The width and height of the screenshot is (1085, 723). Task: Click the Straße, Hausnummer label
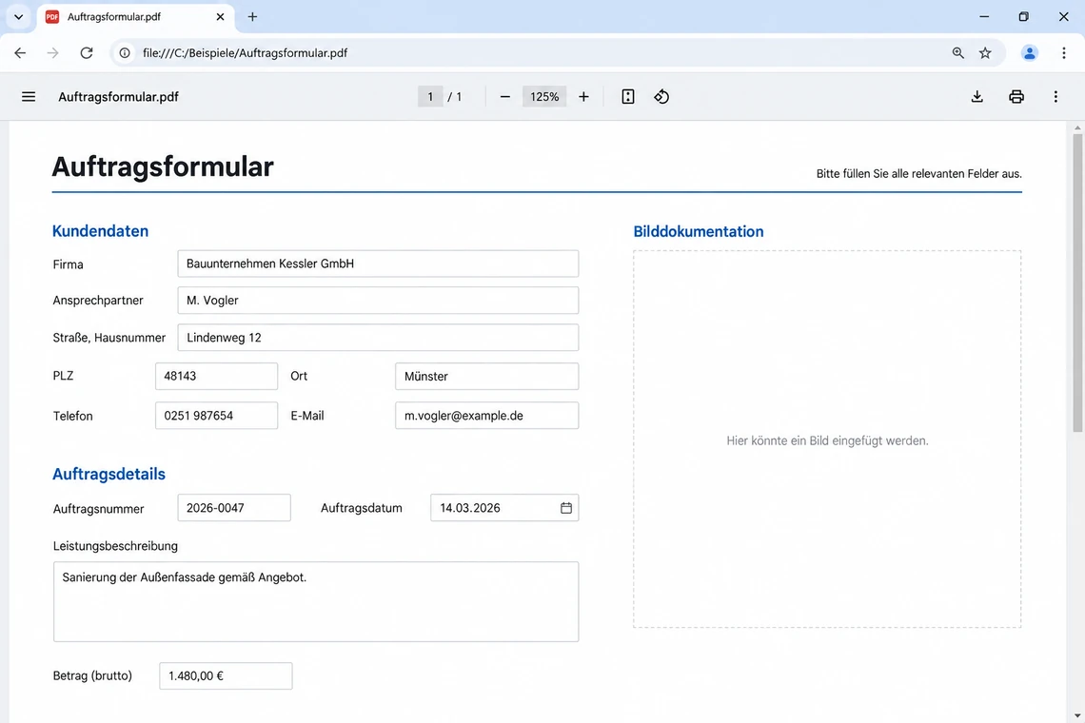point(109,338)
